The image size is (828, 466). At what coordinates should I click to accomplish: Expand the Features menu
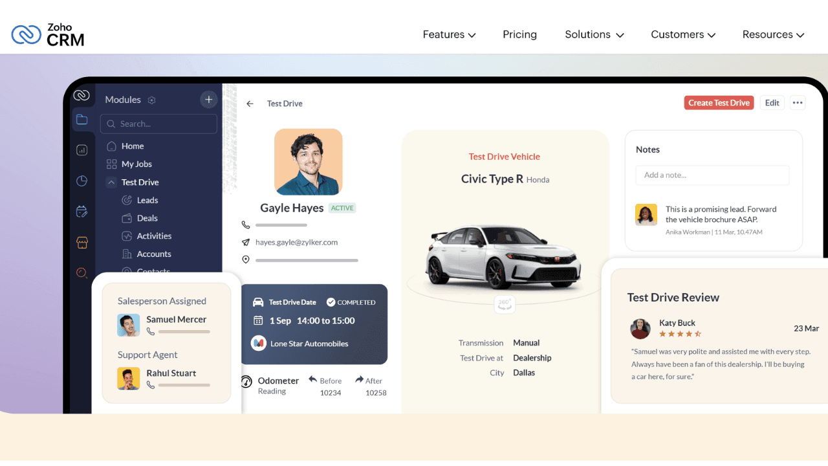pos(449,34)
